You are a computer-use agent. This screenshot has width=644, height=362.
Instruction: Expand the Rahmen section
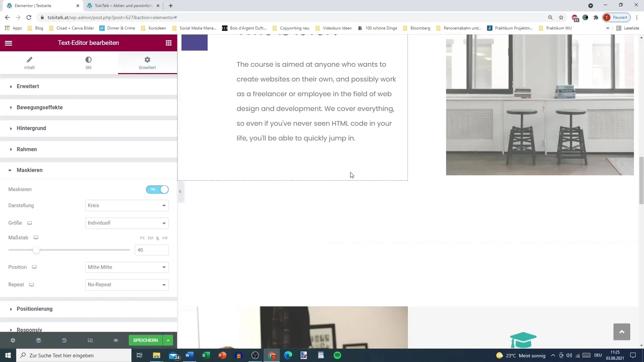pyautogui.click(x=89, y=149)
